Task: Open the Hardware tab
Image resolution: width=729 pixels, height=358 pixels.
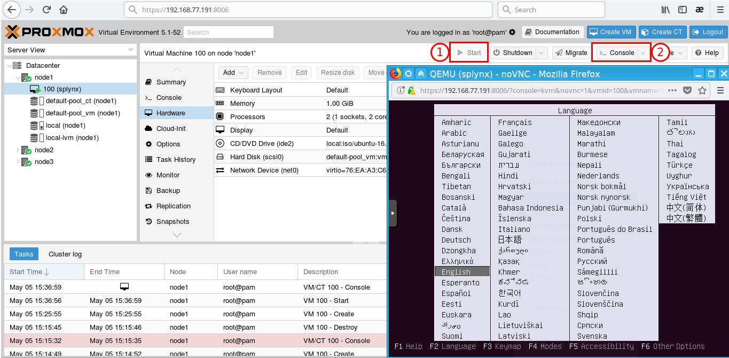Action: 176,113
